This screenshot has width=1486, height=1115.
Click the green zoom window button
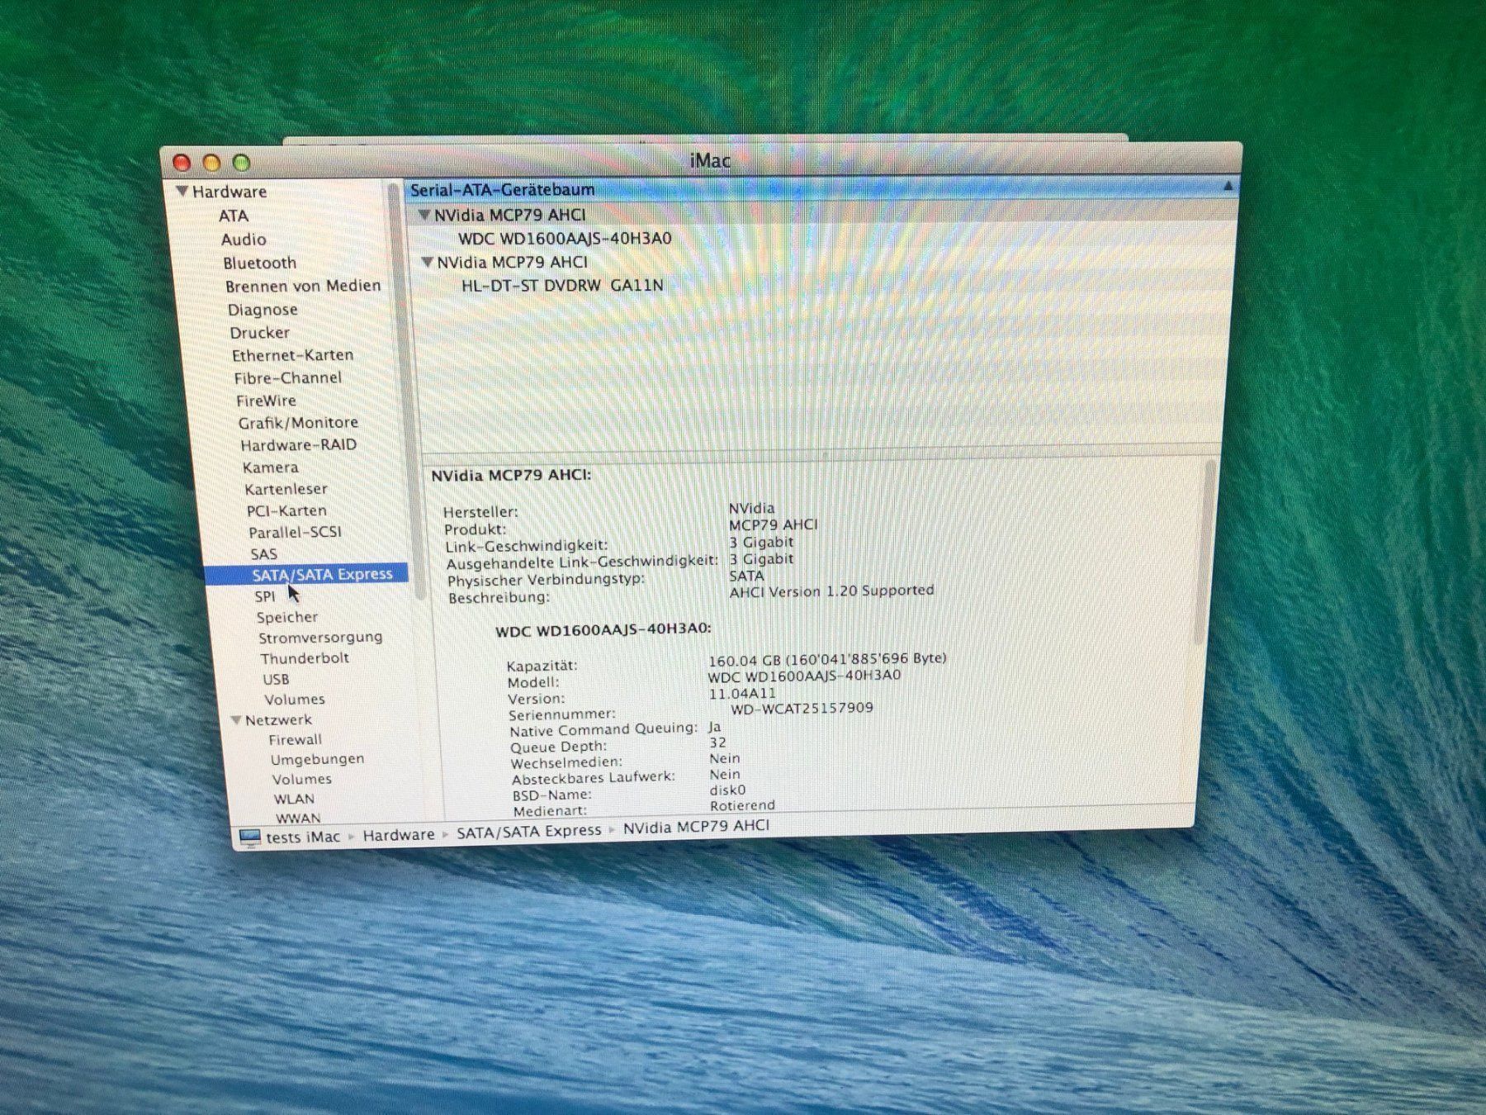point(241,163)
